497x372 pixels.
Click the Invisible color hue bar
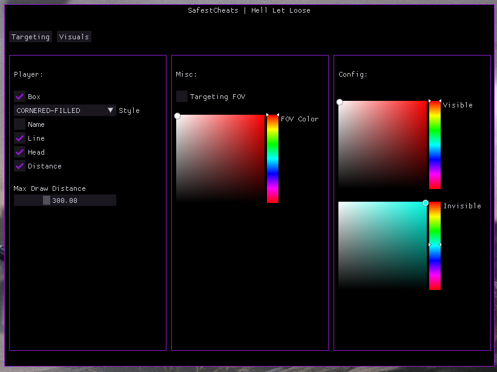pyautogui.click(x=435, y=246)
